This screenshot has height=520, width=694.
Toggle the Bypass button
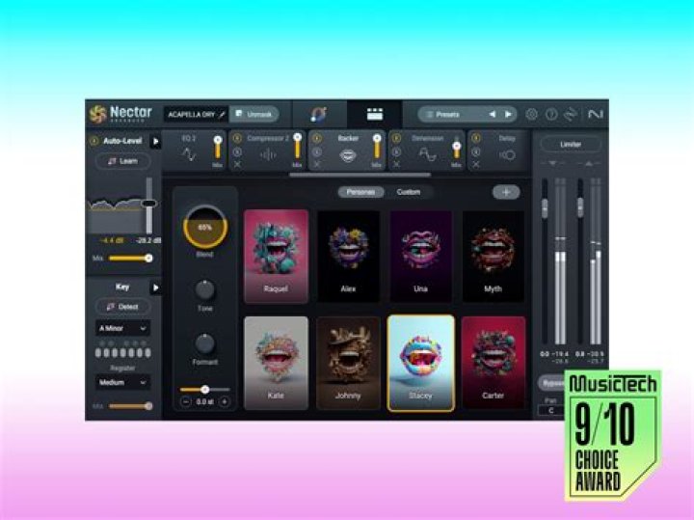point(551,383)
